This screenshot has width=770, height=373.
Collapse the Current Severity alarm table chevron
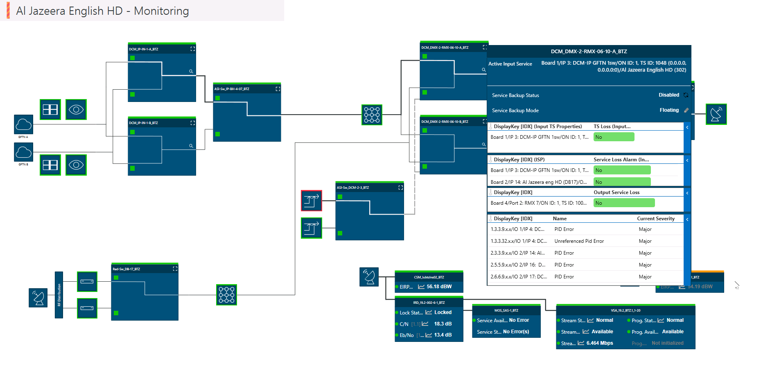click(x=687, y=219)
